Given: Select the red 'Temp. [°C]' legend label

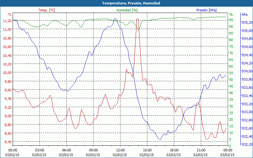Looking at the screenshot, I should point(46,10).
